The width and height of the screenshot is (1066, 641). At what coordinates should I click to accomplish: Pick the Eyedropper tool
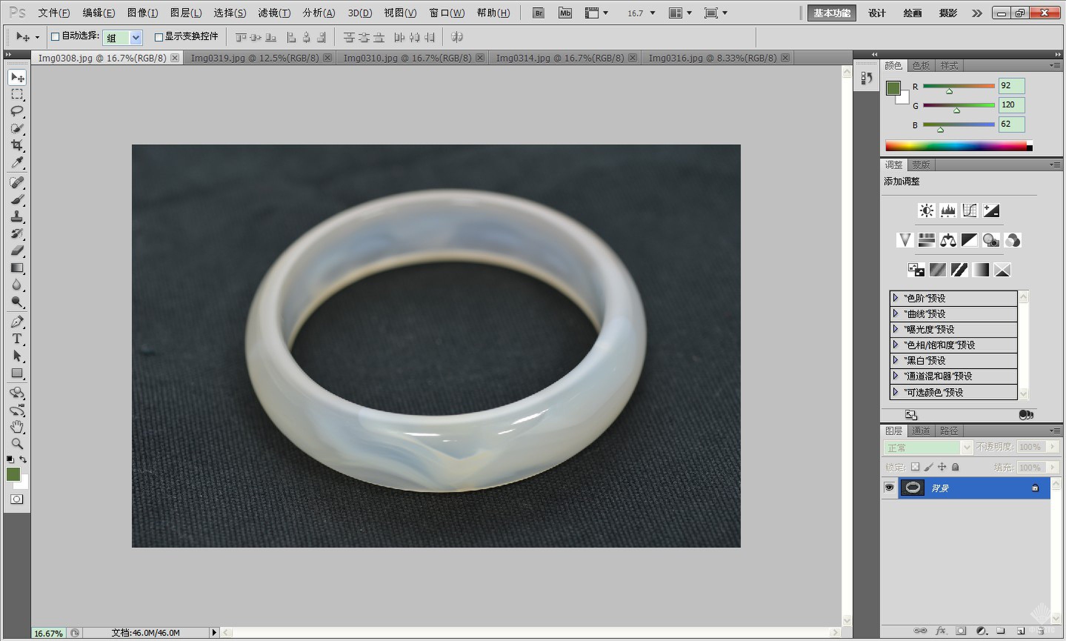tap(17, 162)
